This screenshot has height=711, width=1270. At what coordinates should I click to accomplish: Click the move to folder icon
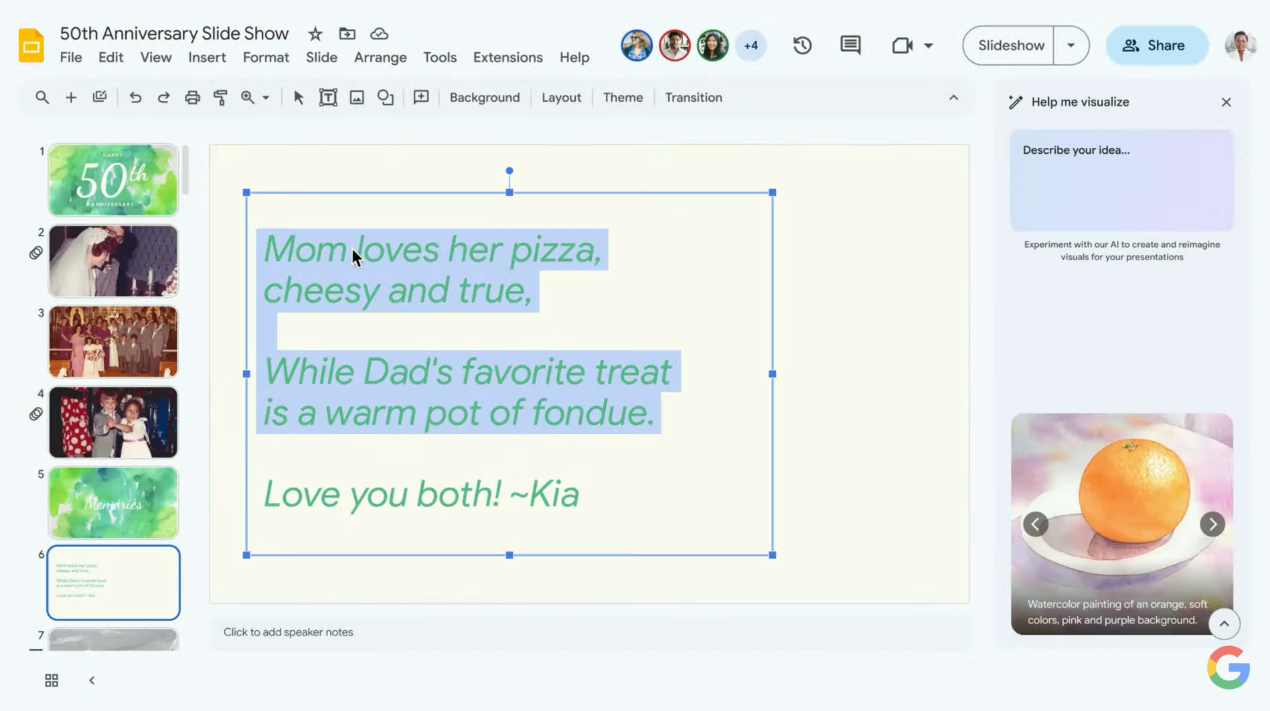point(347,33)
